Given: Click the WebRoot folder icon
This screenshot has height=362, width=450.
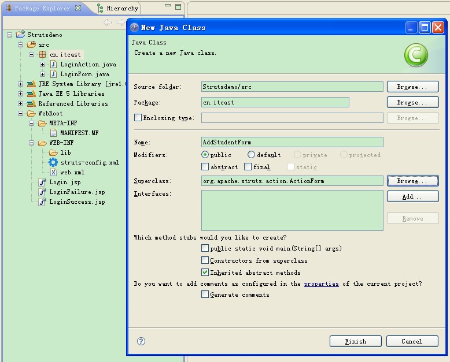Looking at the screenshot, I should coord(31,113).
